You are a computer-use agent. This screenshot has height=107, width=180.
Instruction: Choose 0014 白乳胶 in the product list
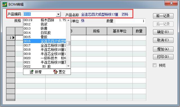point(45,33)
